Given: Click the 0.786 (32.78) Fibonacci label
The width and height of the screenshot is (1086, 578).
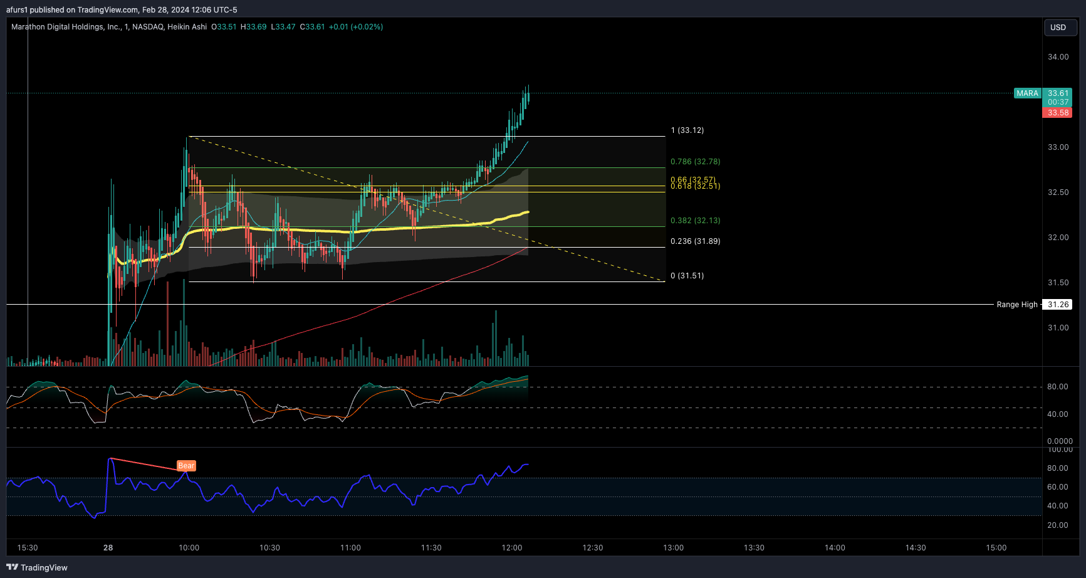Looking at the screenshot, I should point(696,162).
